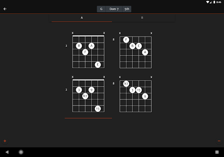Viewport: 224px width, 157px height.
Task: Select the E note dot in top-left diagram
Action: [x=98, y=65]
